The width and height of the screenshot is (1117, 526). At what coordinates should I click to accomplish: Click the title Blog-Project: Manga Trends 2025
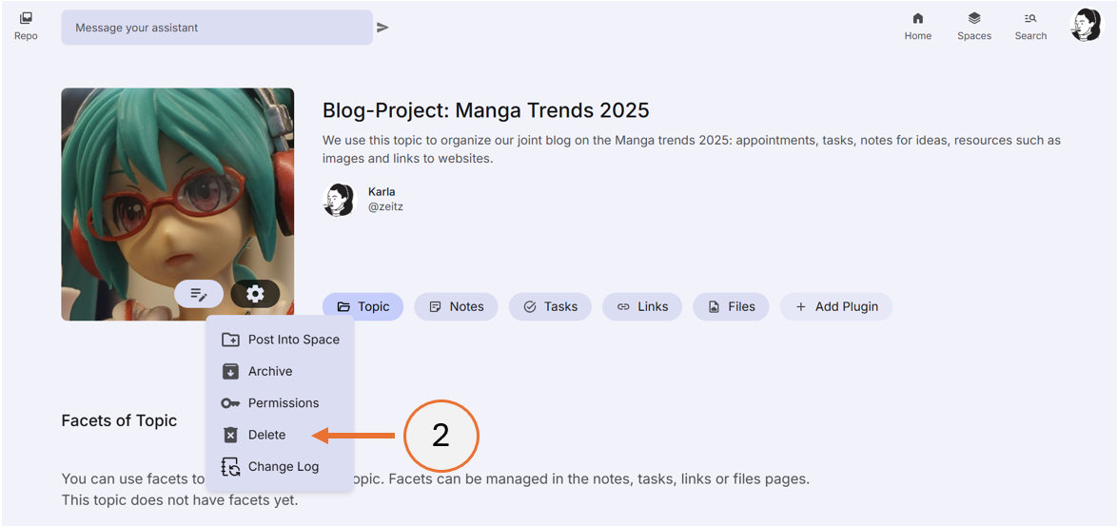tap(486, 110)
